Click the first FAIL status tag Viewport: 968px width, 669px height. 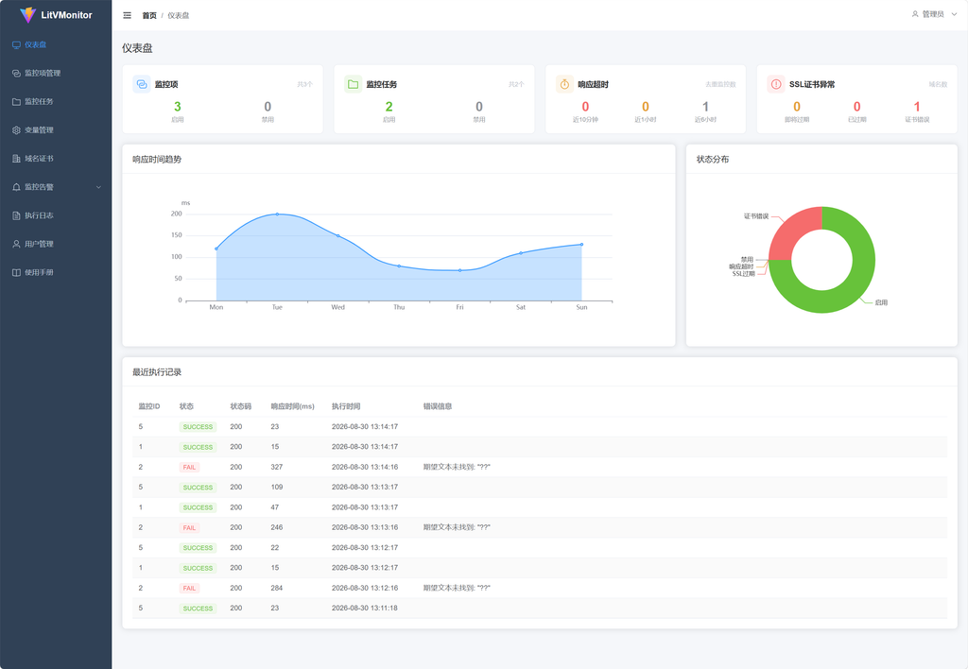189,467
